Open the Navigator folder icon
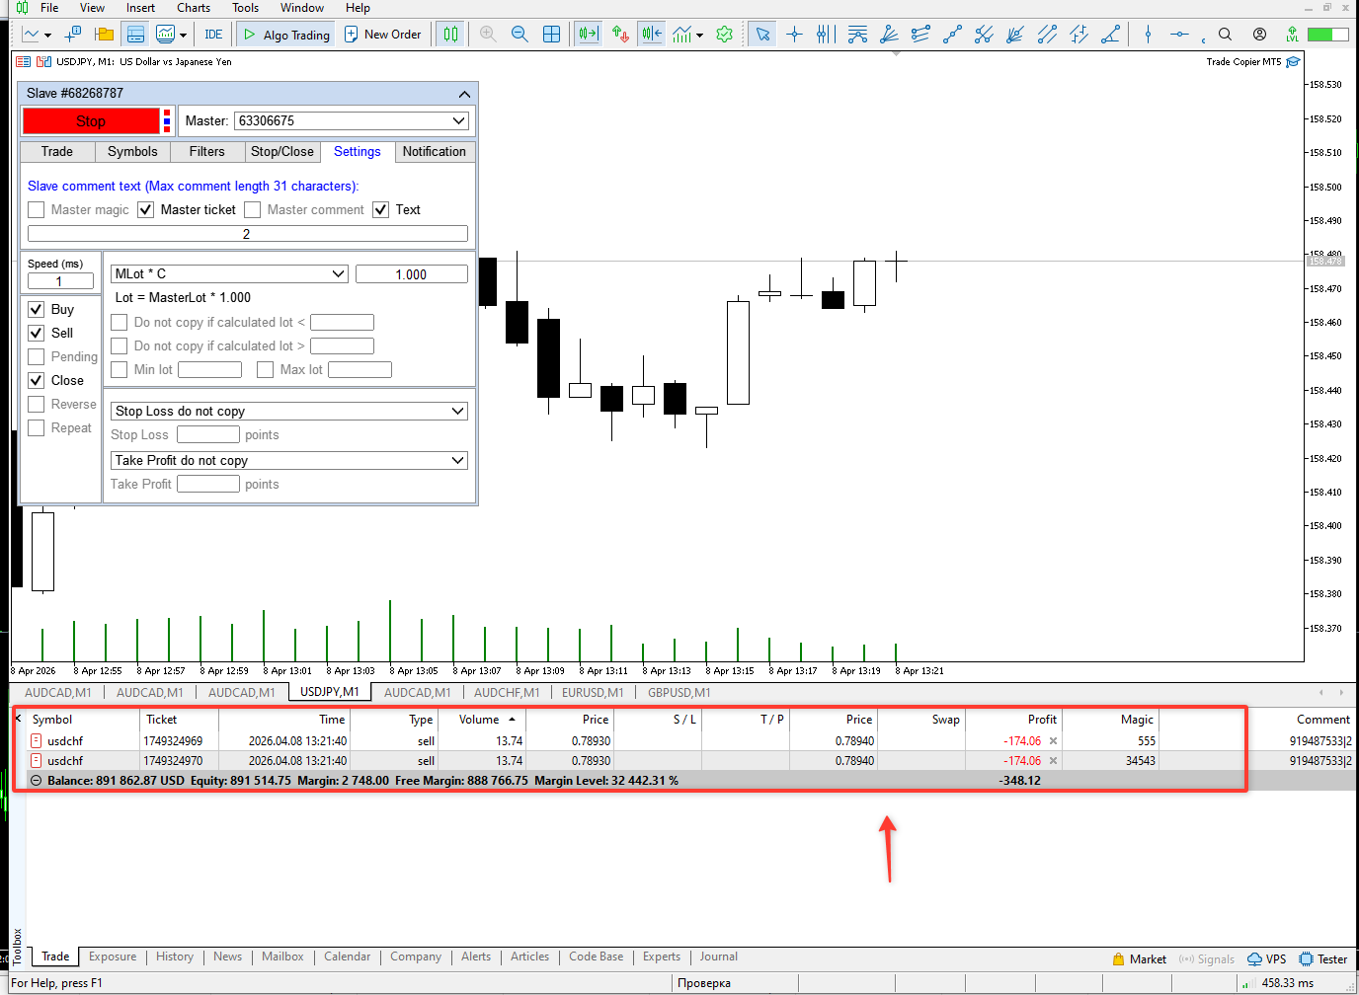This screenshot has width=1359, height=995. (104, 35)
